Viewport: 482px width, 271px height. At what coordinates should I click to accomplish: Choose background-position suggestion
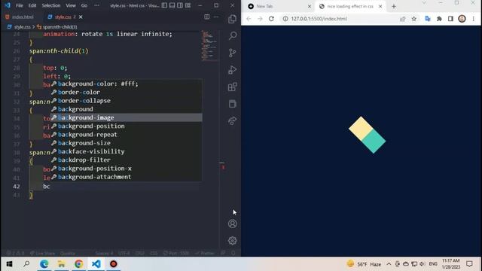pos(127,126)
